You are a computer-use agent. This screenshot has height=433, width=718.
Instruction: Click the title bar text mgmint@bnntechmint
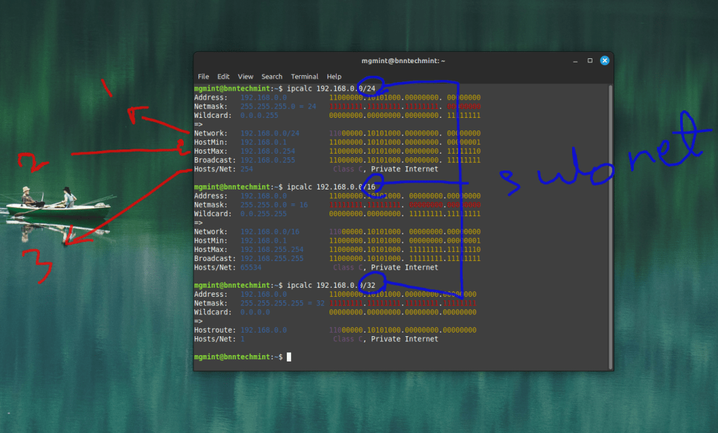click(x=402, y=61)
